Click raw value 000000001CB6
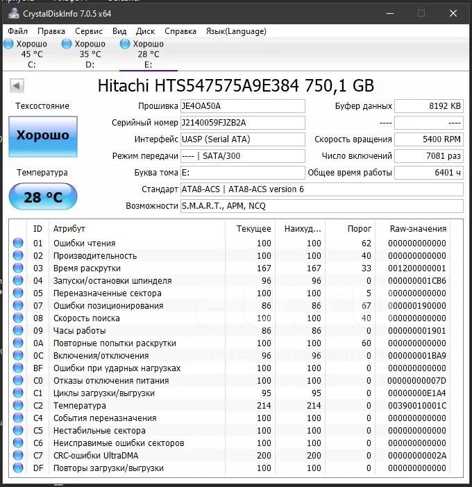Screen dimensions: 472x487 coord(417,281)
